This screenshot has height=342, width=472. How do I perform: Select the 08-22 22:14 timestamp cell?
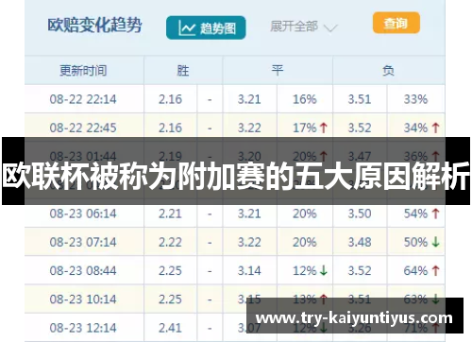tap(83, 99)
